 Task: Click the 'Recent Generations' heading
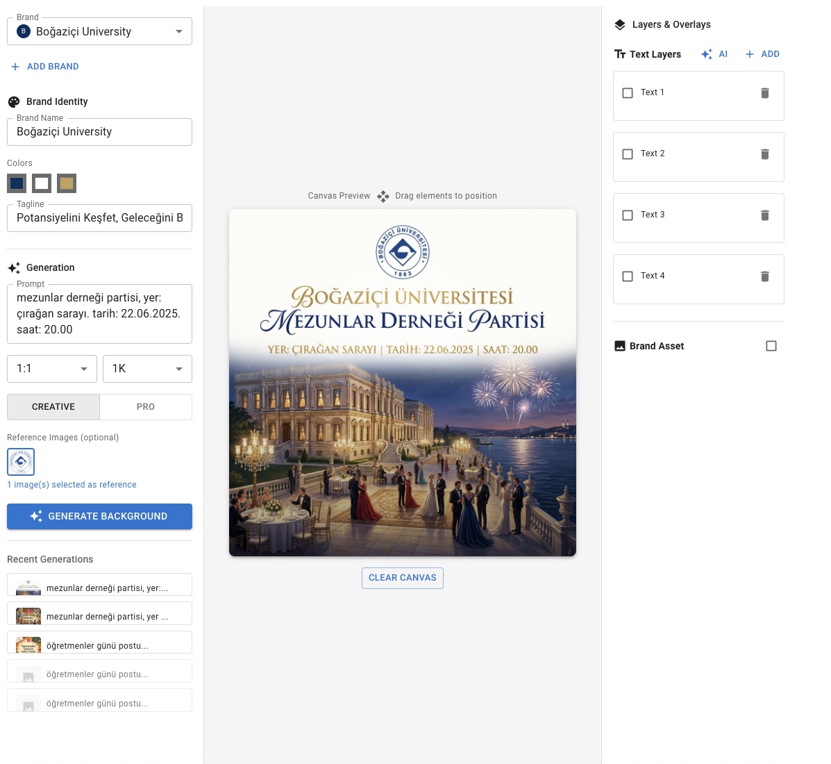(x=50, y=559)
